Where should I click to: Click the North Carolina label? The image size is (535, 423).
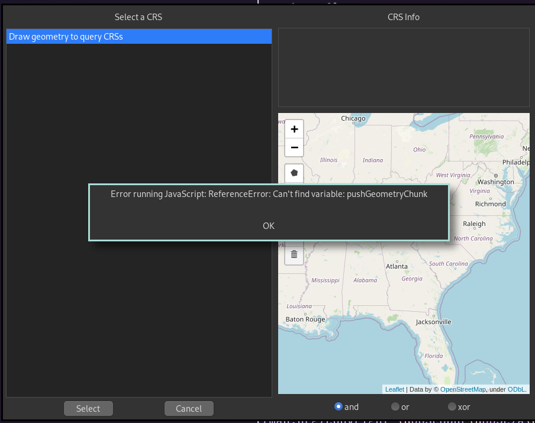click(473, 238)
